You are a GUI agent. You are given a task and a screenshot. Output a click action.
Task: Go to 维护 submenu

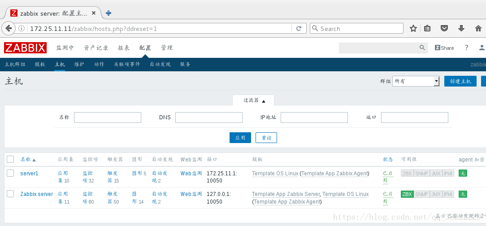(79, 64)
